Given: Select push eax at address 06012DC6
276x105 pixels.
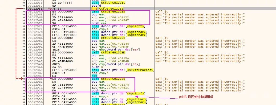Looking at the screenshot, I should 99,91.
